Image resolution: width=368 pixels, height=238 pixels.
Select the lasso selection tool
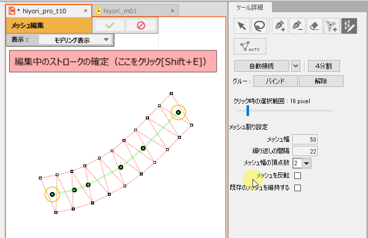tap(260, 26)
